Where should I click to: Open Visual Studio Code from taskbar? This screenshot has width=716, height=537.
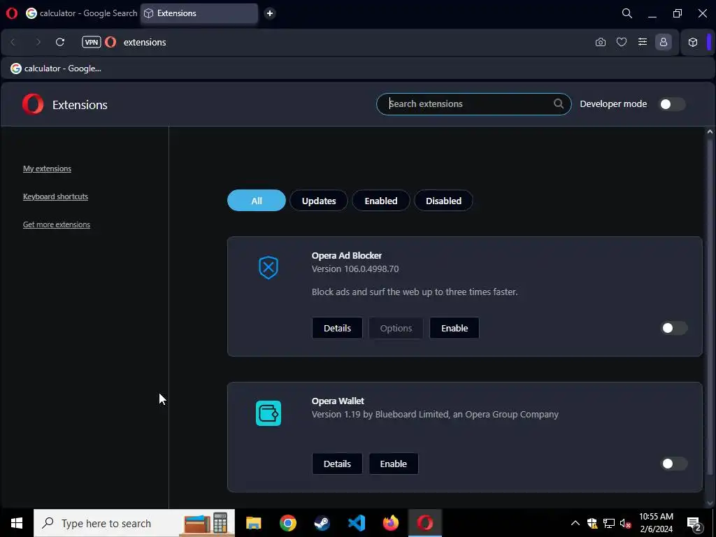pos(356,523)
